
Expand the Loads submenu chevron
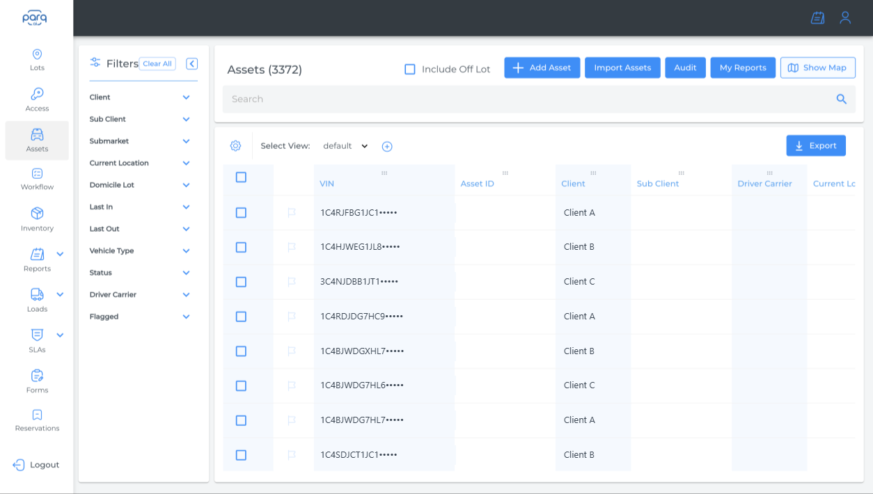coord(60,294)
